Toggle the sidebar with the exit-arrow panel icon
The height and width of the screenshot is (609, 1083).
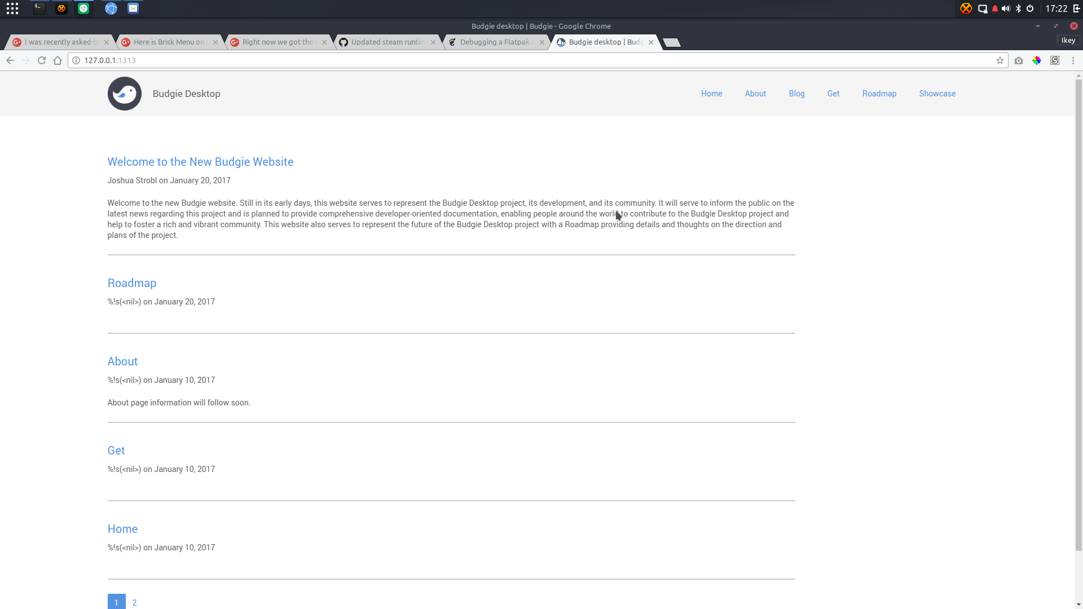tap(1076, 8)
